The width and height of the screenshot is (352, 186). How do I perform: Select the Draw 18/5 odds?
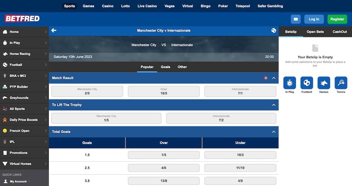click(x=164, y=91)
